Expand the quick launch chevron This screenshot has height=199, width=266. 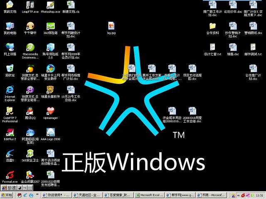tap(37, 194)
